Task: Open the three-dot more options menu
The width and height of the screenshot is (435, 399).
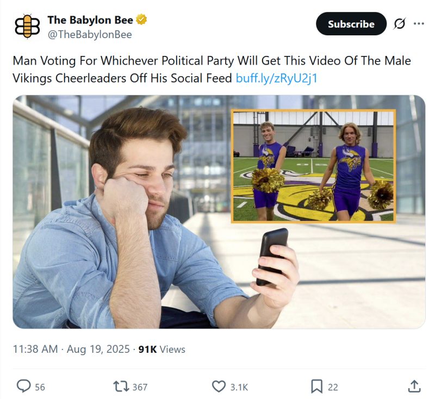Action: [x=419, y=23]
